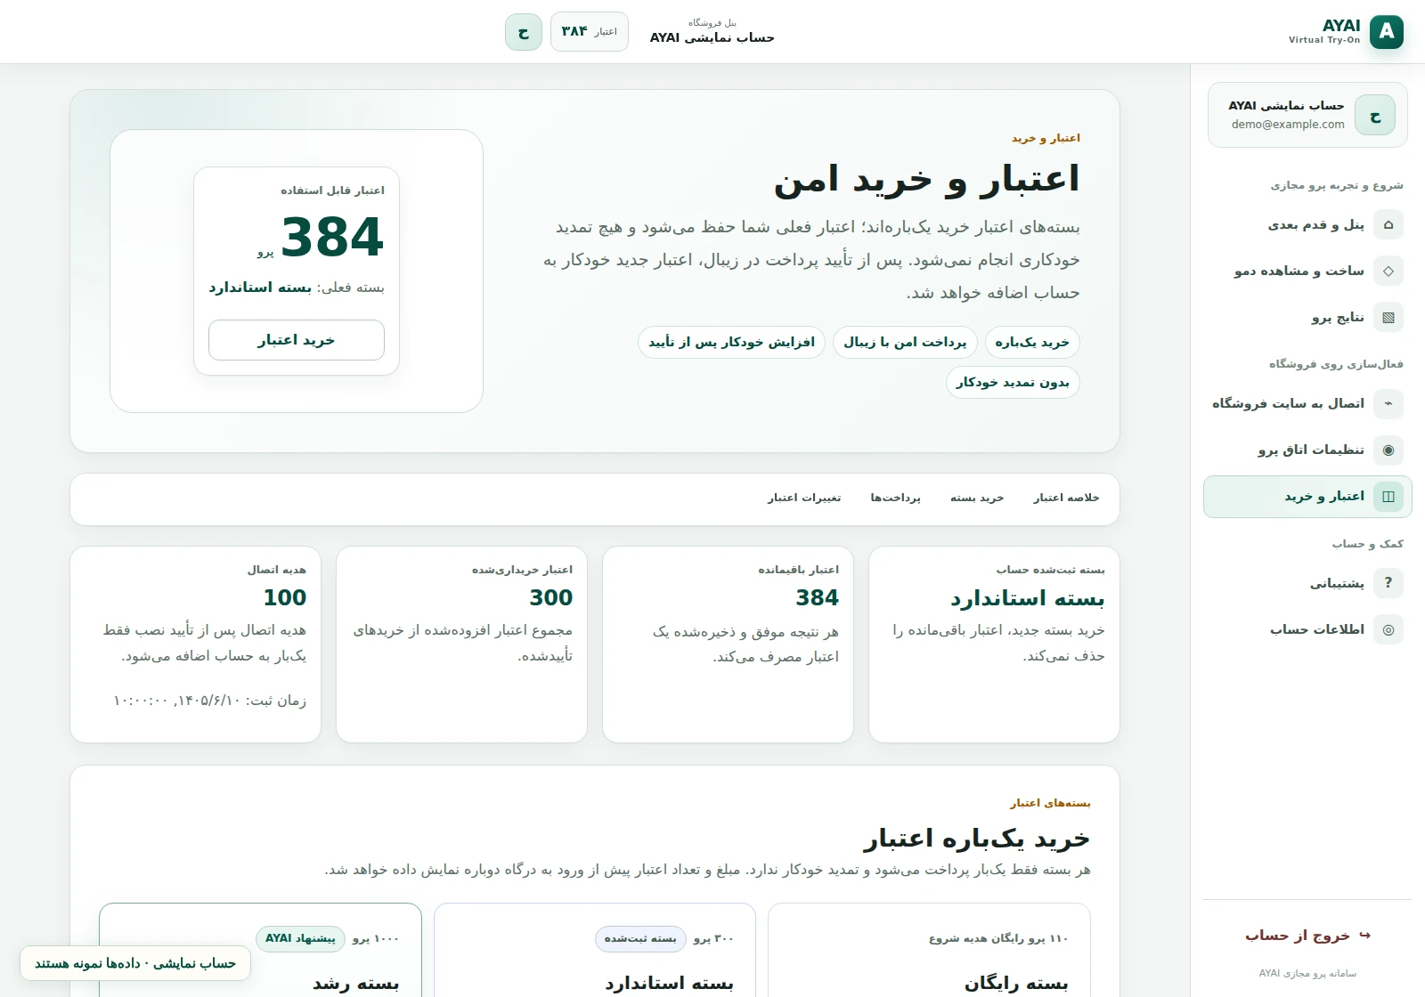The width and height of the screenshot is (1425, 997).
Task: Click the خرید یک‌باره chip
Action: [1032, 343]
